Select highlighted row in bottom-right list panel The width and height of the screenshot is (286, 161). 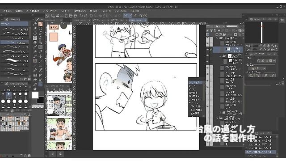261,152
